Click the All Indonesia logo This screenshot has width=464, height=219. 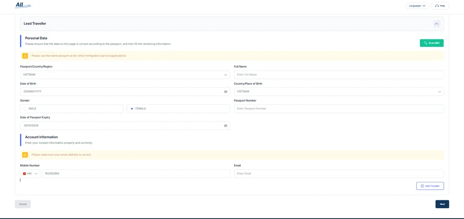click(23, 6)
